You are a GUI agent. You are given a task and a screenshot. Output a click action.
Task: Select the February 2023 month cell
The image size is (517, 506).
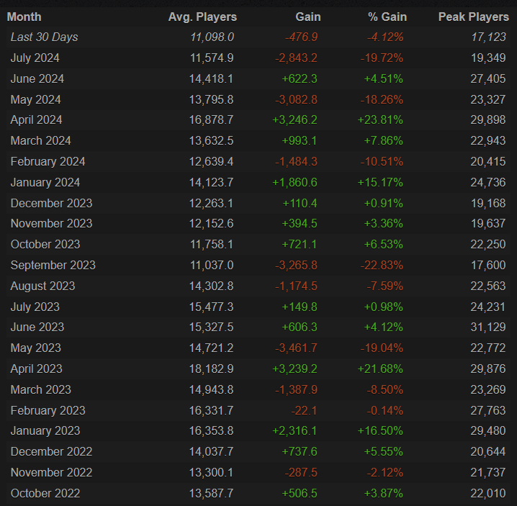point(48,410)
